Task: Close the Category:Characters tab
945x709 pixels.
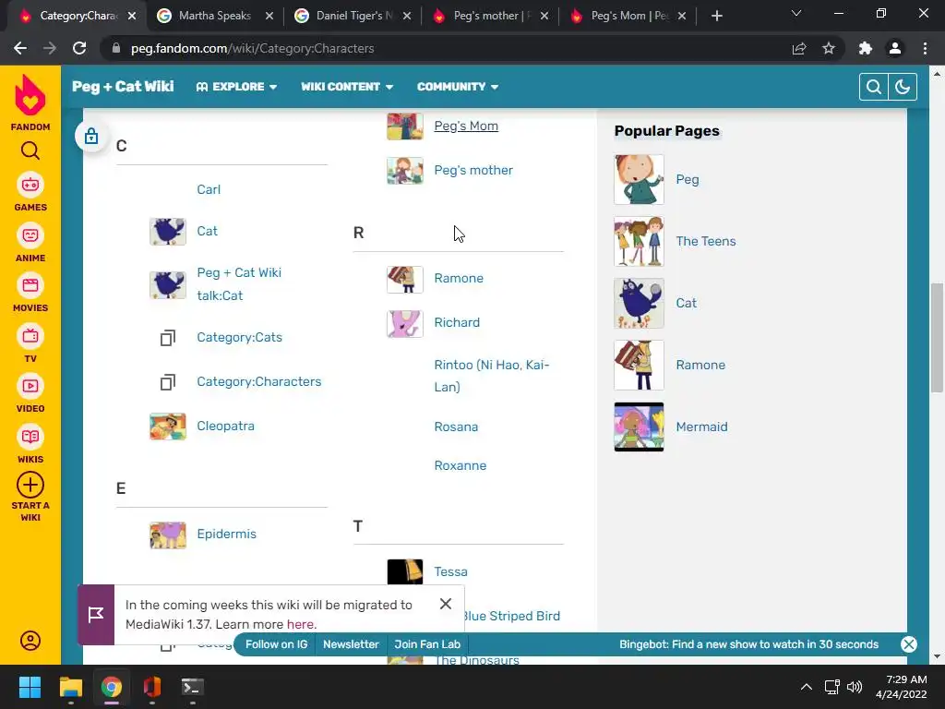Action: click(132, 16)
